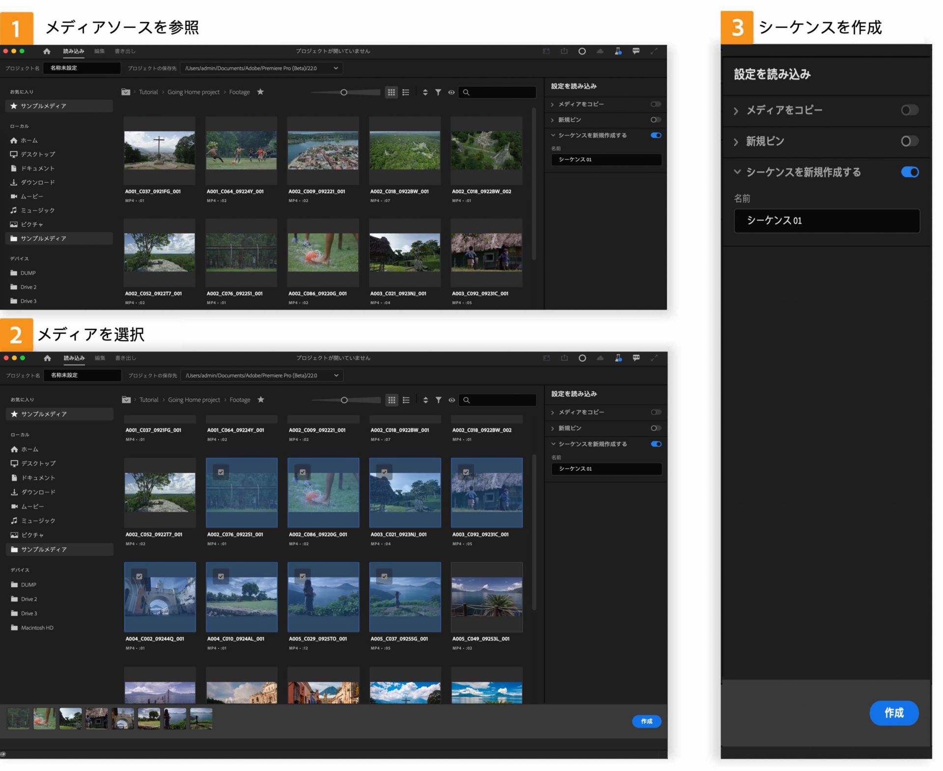Expand 新規ビン chevron in large step 3 panel
This screenshot has height=771, width=943.
point(736,142)
